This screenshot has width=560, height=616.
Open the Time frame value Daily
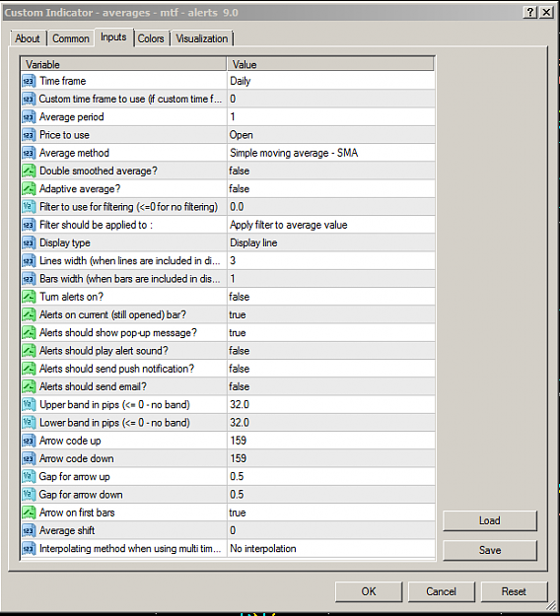click(x=331, y=81)
